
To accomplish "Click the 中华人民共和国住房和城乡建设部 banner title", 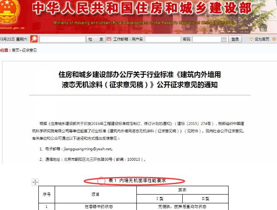I will tap(142, 9).
